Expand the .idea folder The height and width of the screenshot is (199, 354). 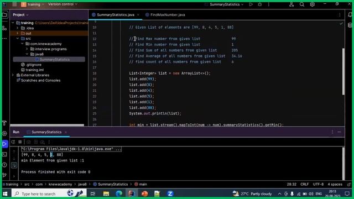click(18, 28)
